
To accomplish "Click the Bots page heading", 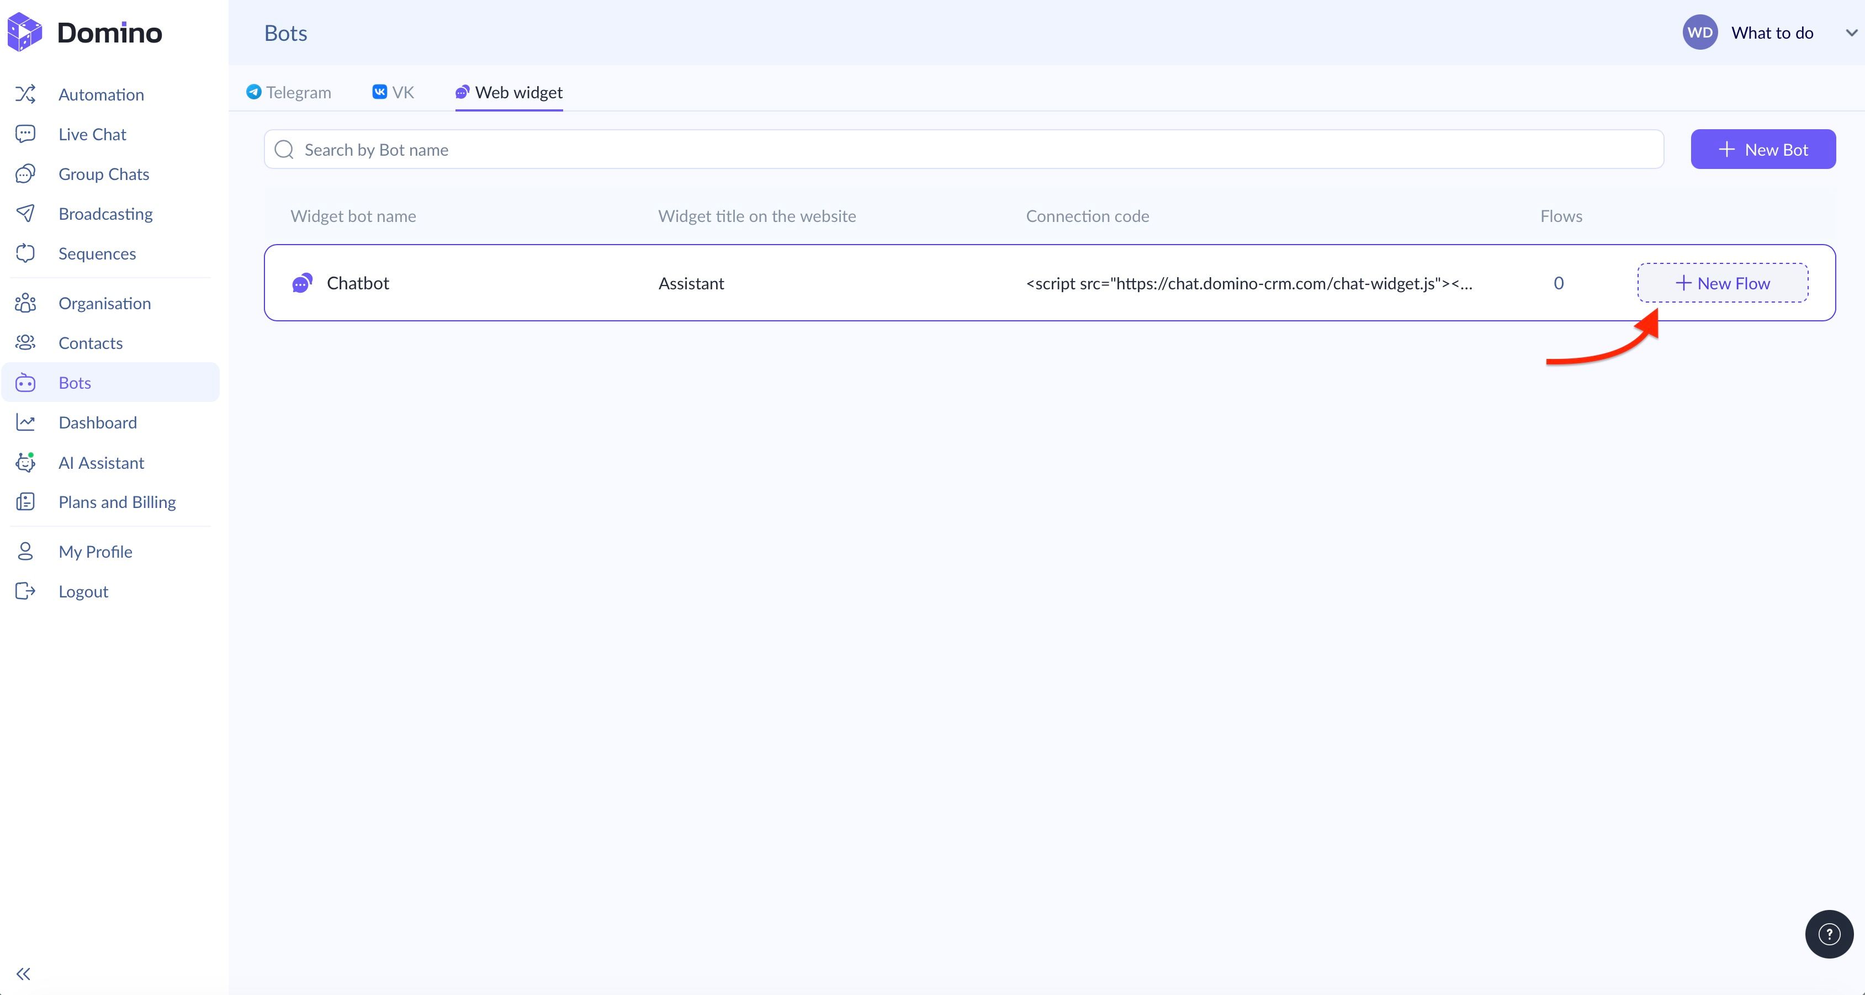I will [x=285, y=33].
